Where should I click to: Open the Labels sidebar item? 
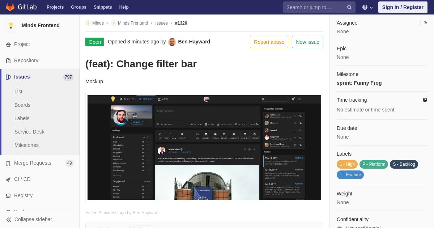click(x=22, y=118)
